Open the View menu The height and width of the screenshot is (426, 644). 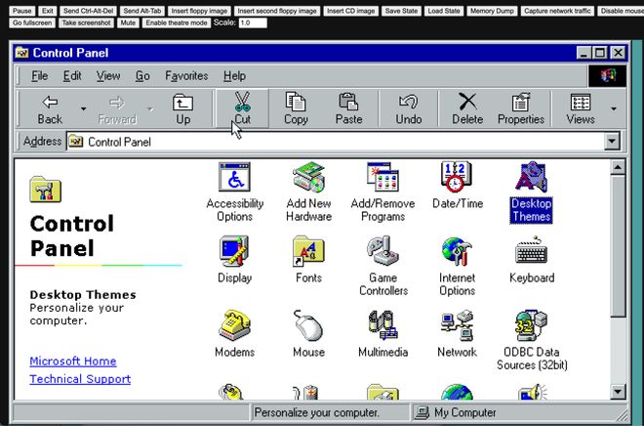point(108,75)
